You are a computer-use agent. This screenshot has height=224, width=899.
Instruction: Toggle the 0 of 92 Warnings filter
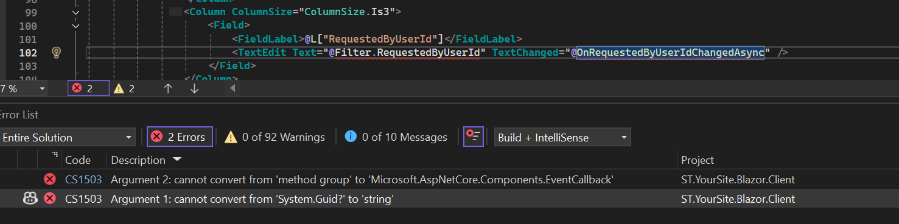[x=275, y=137]
